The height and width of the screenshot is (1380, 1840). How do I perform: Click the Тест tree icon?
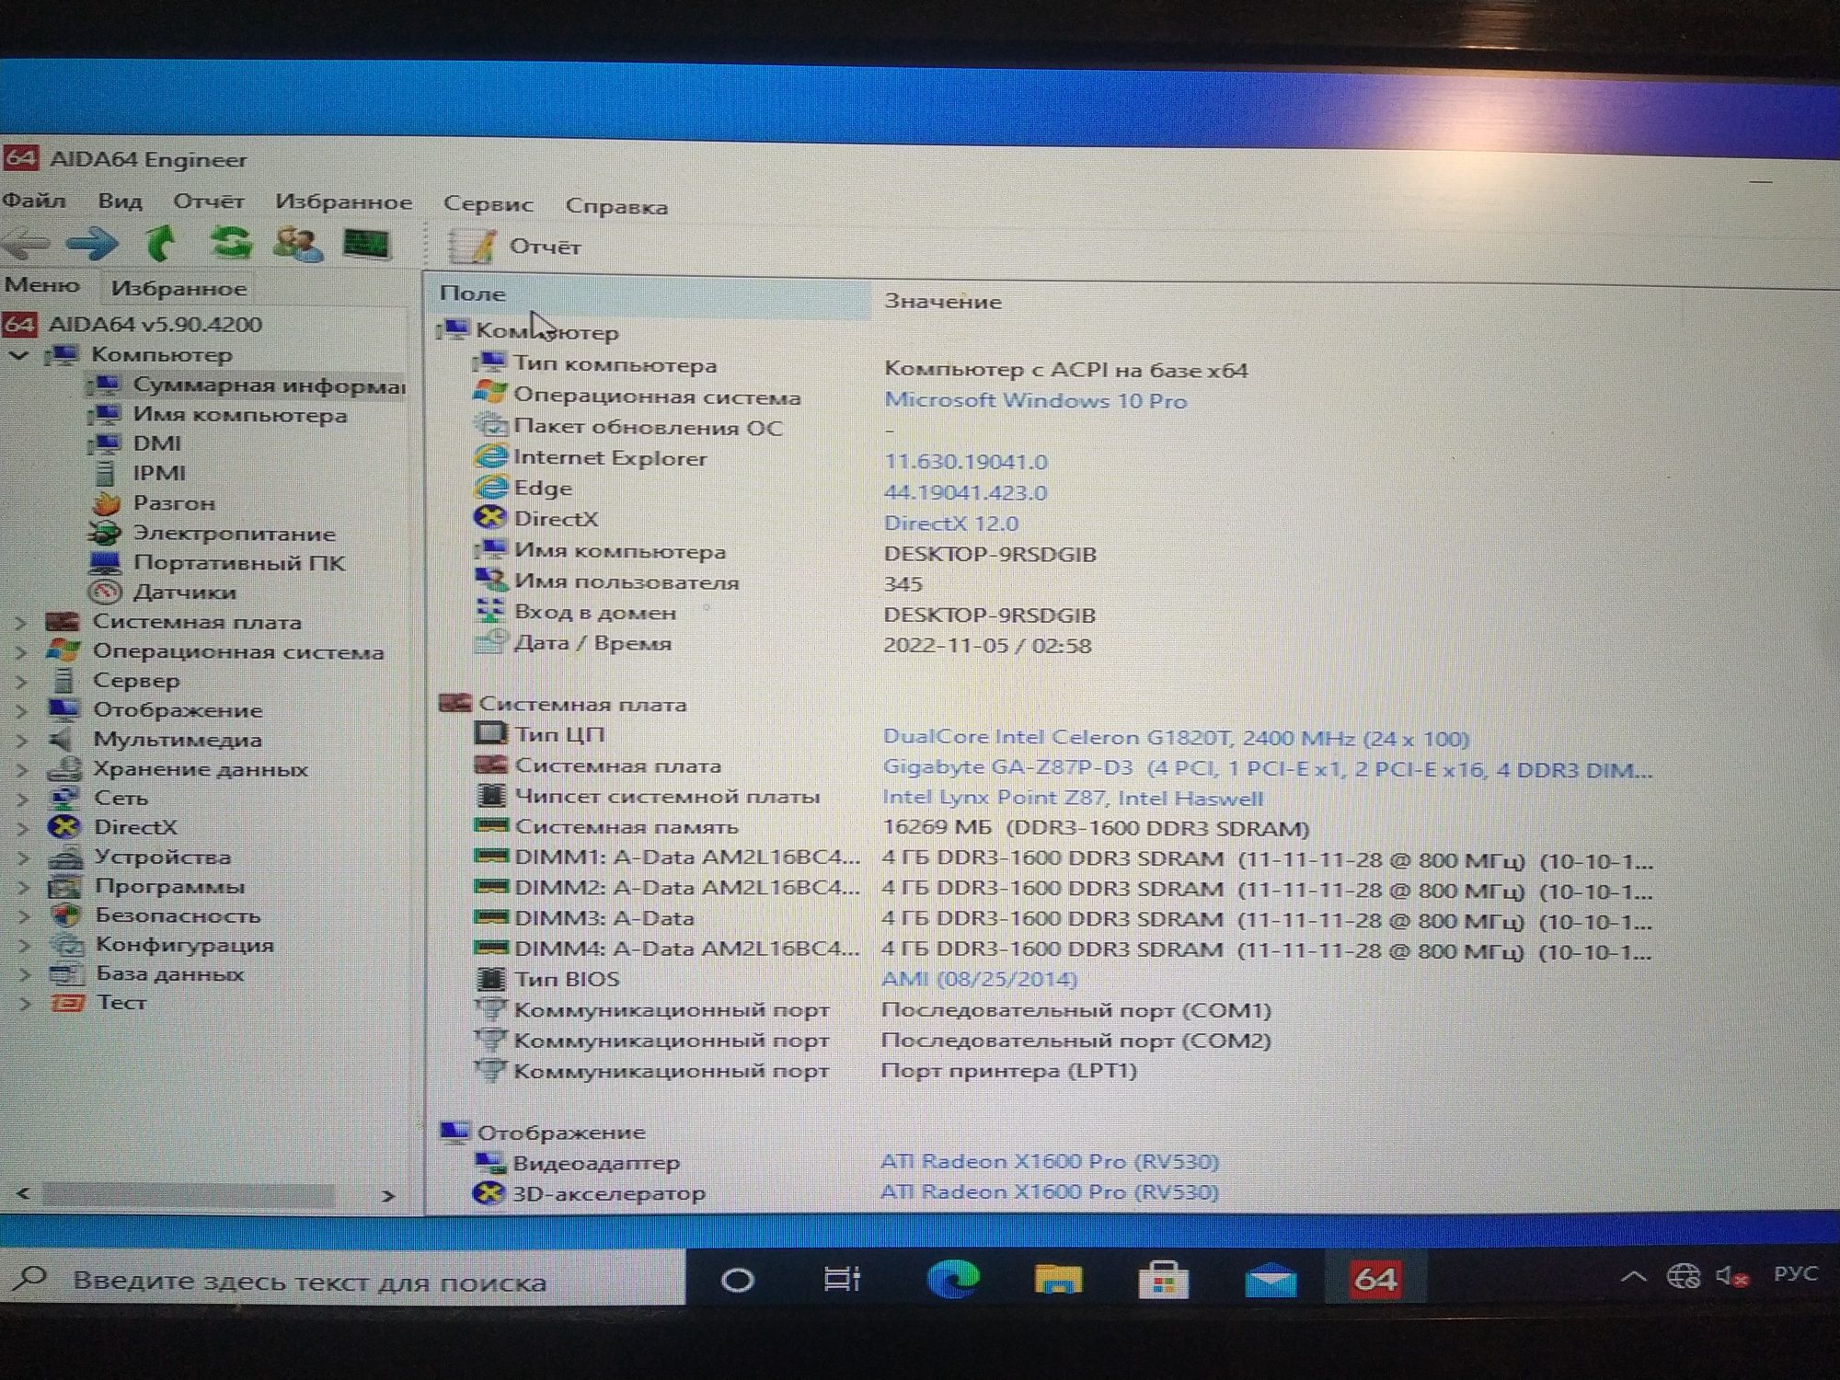pos(66,1003)
